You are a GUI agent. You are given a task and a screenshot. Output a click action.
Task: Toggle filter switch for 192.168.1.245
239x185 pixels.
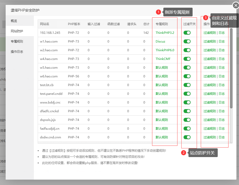[187, 33]
